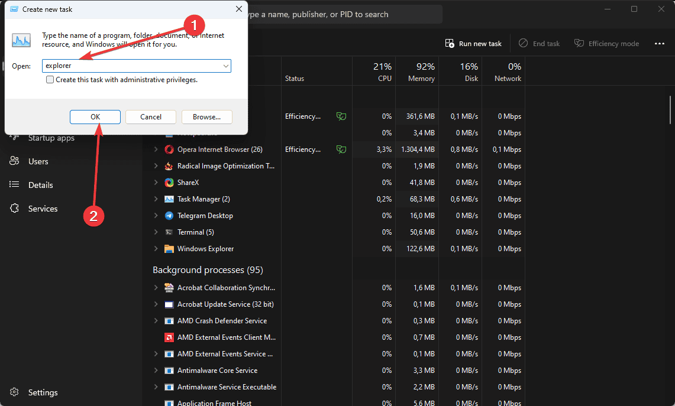The width and height of the screenshot is (675, 406).
Task: Click the Telegram Desktop icon
Action: 169,216
